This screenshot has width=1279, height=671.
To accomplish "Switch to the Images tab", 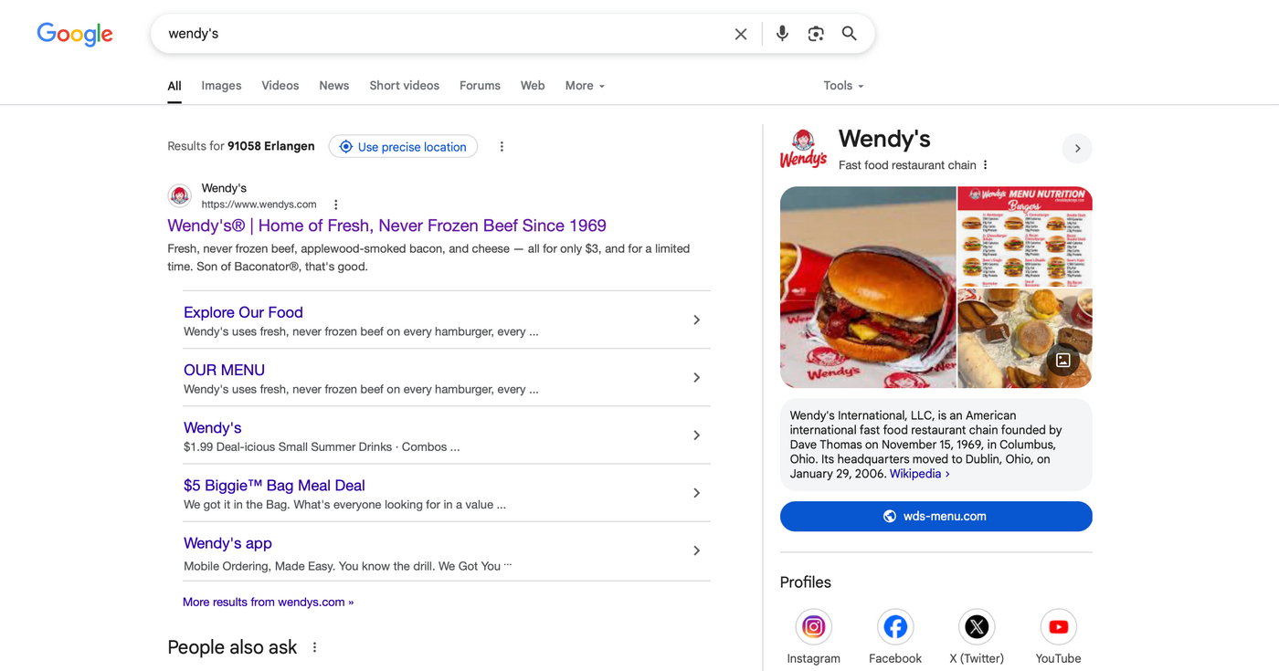I will [221, 86].
